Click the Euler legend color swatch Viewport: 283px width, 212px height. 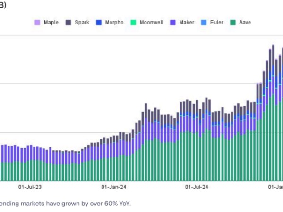click(x=204, y=23)
